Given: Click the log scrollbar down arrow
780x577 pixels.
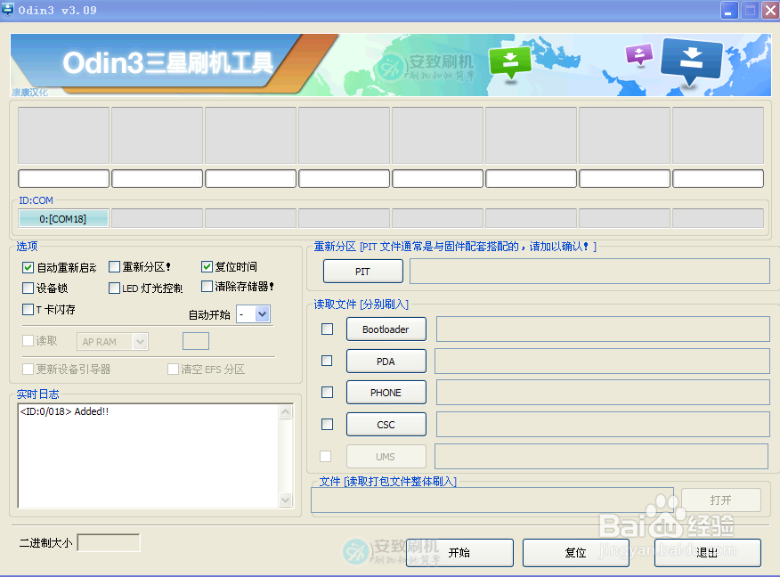Looking at the screenshot, I should [x=286, y=500].
